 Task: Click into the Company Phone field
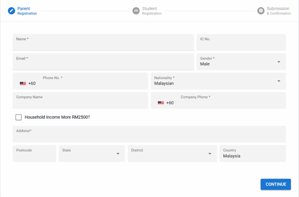pos(218,101)
